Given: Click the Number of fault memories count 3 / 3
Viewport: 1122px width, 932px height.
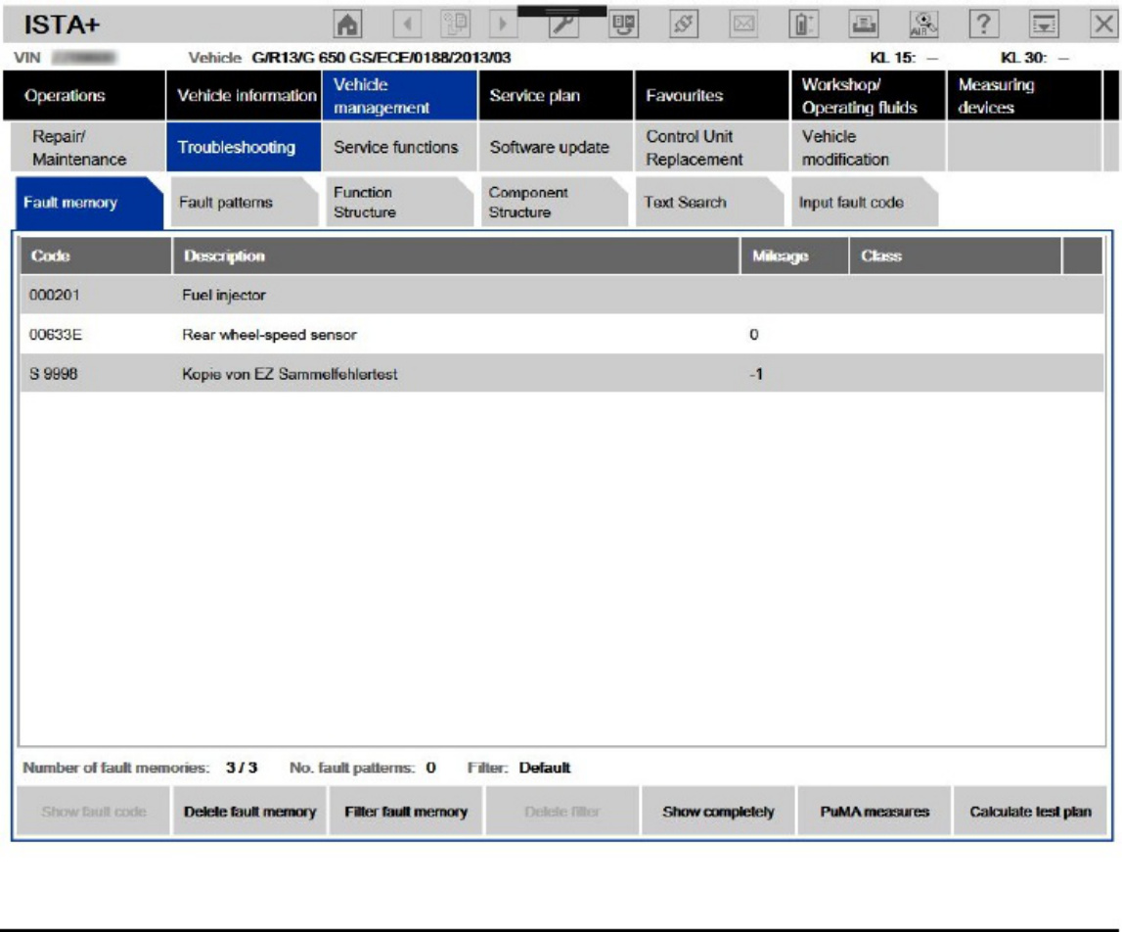Looking at the screenshot, I should 242,768.
